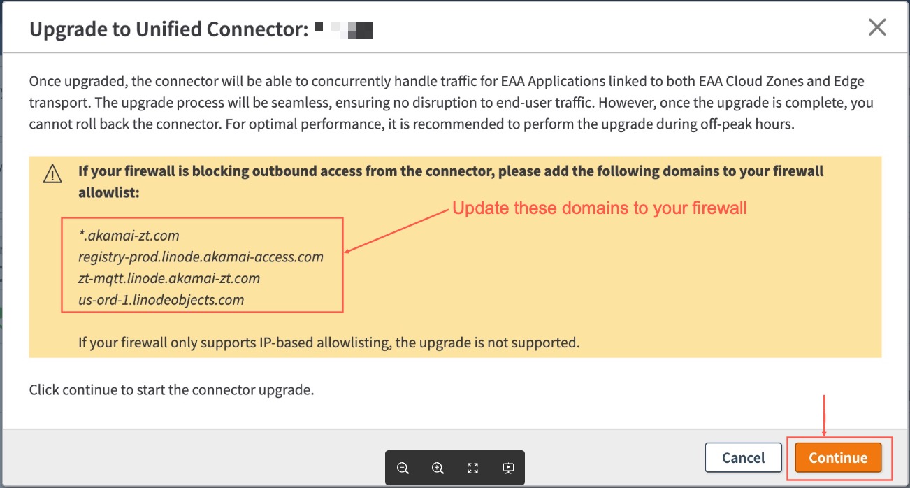
Task: Click the red 'Update these domains' annotation
Action: pos(600,208)
